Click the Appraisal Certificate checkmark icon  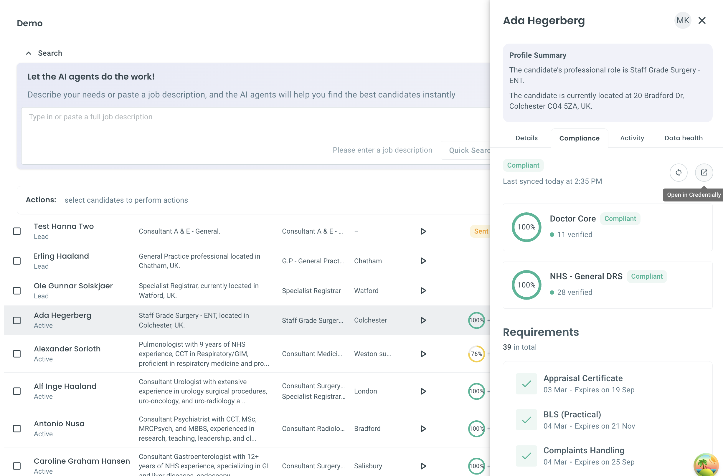pyautogui.click(x=526, y=384)
